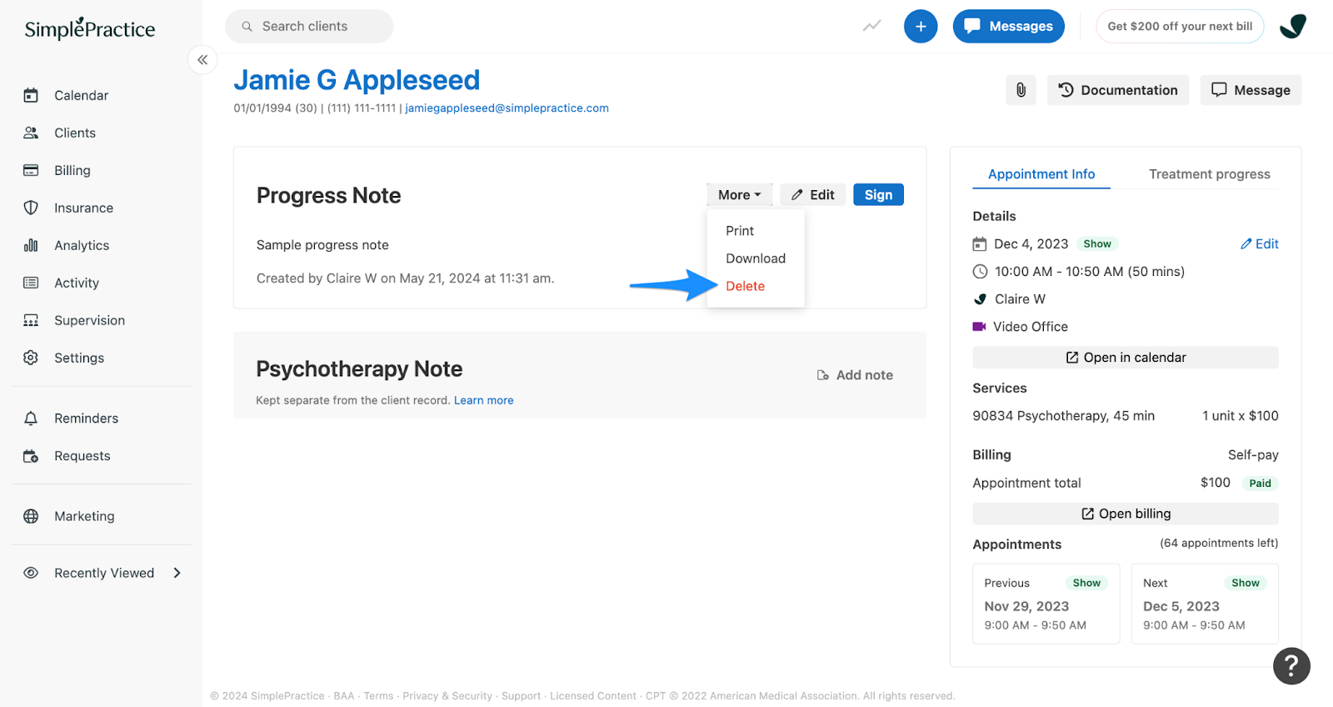Open the Next appointment card Dec 5
This screenshot has height=707, width=1333.
[x=1205, y=604]
